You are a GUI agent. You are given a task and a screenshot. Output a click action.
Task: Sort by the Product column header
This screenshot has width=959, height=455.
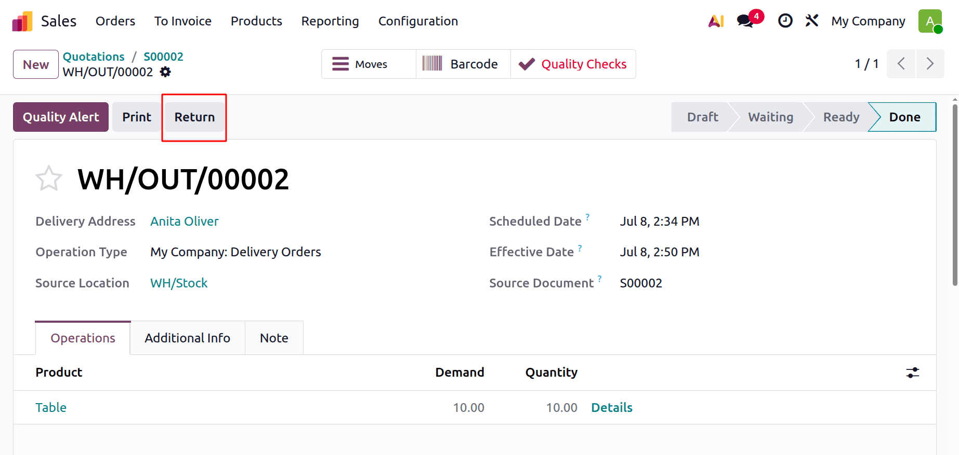[59, 373]
